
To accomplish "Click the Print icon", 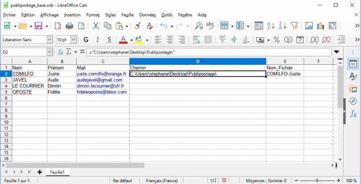I will 70,26.
